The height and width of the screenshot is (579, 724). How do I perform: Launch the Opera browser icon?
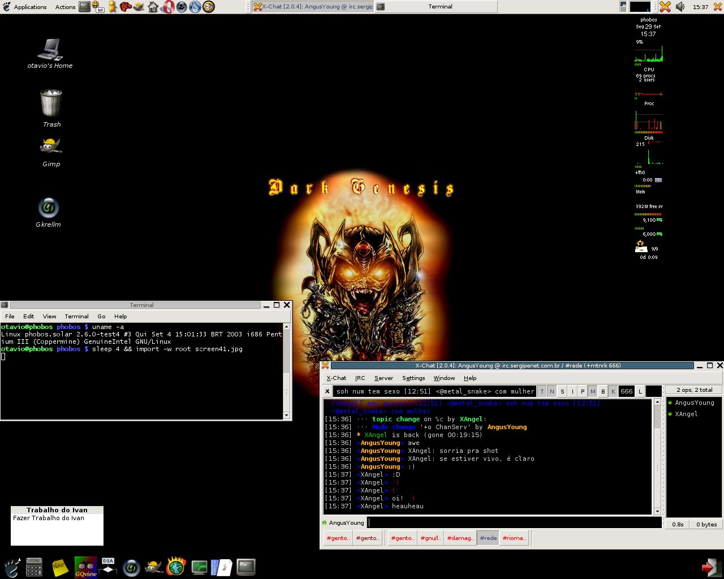[168, 7]
